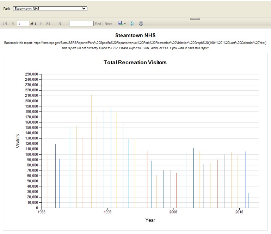Go to next report page
Screen dimensions: 271x234
point(41,23)
